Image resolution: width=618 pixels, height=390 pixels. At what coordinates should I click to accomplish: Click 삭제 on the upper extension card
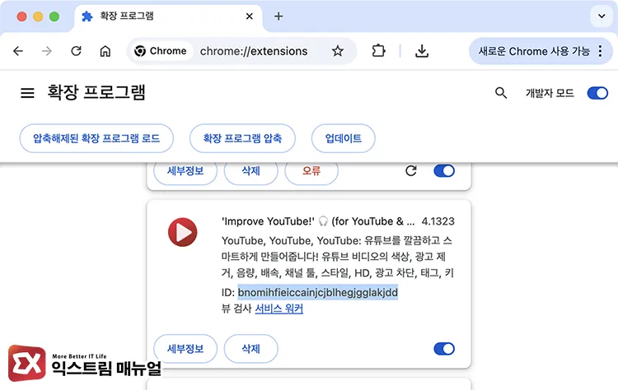[251, 171]
